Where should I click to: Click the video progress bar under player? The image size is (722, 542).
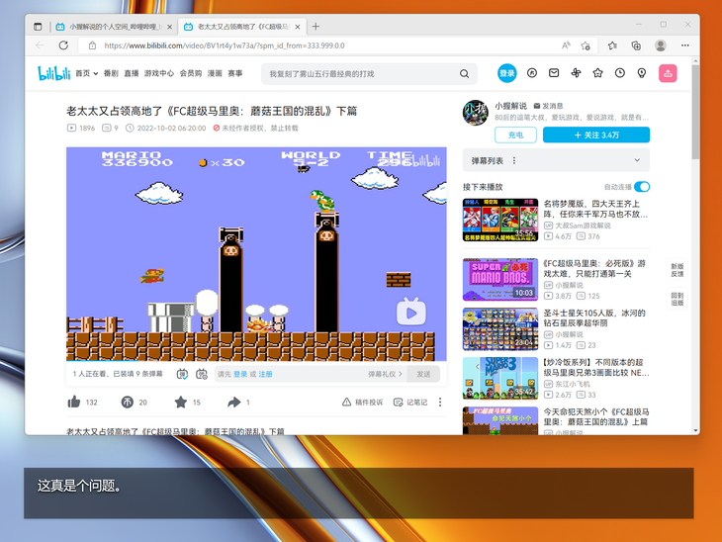pos(256,361)
